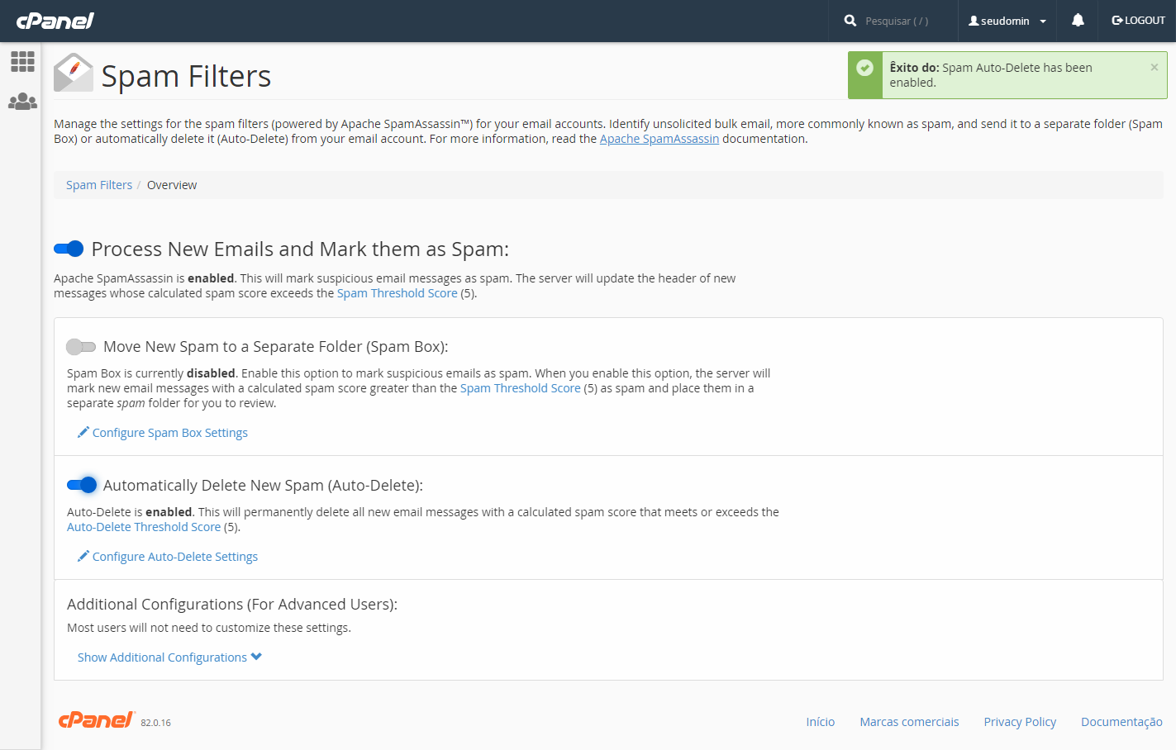Go to Spam Filters breadcrumb

[x=99, y=185]
